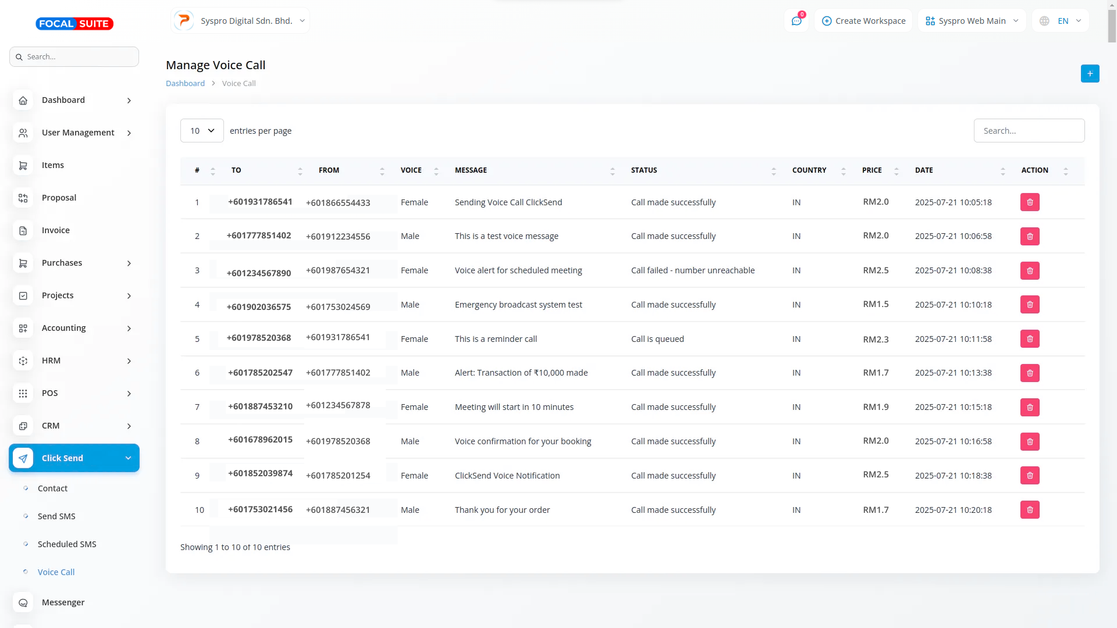Open the Scheduled SMS submenu item
This screenshot has height=628, width=1117.
click(67, 544)
